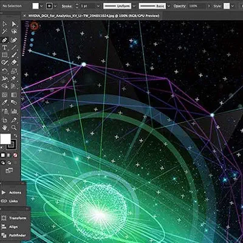Choose the Gradient tool
The width and height of the screenshot is (243, 243).
[14, 95]
